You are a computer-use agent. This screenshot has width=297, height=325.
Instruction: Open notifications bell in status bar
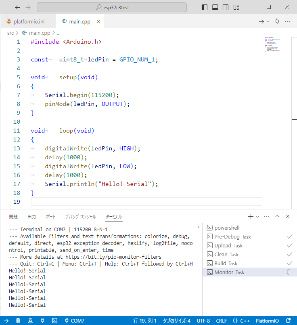[x=288, y=321]
